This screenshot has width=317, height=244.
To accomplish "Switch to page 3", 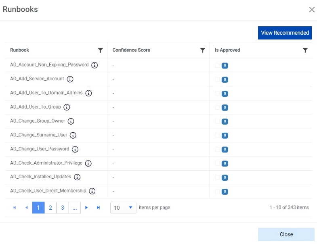I will [x=63, y=208].
